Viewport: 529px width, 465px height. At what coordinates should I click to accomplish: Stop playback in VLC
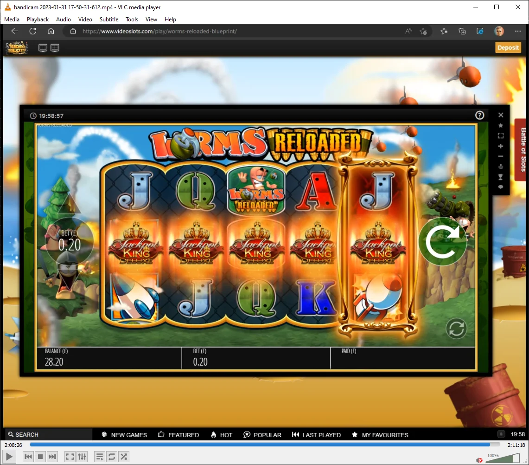(40, 457)
